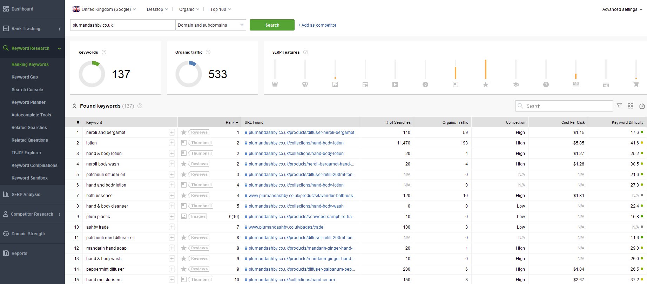Open Ranking Keywords submenu item

point(30,65)
